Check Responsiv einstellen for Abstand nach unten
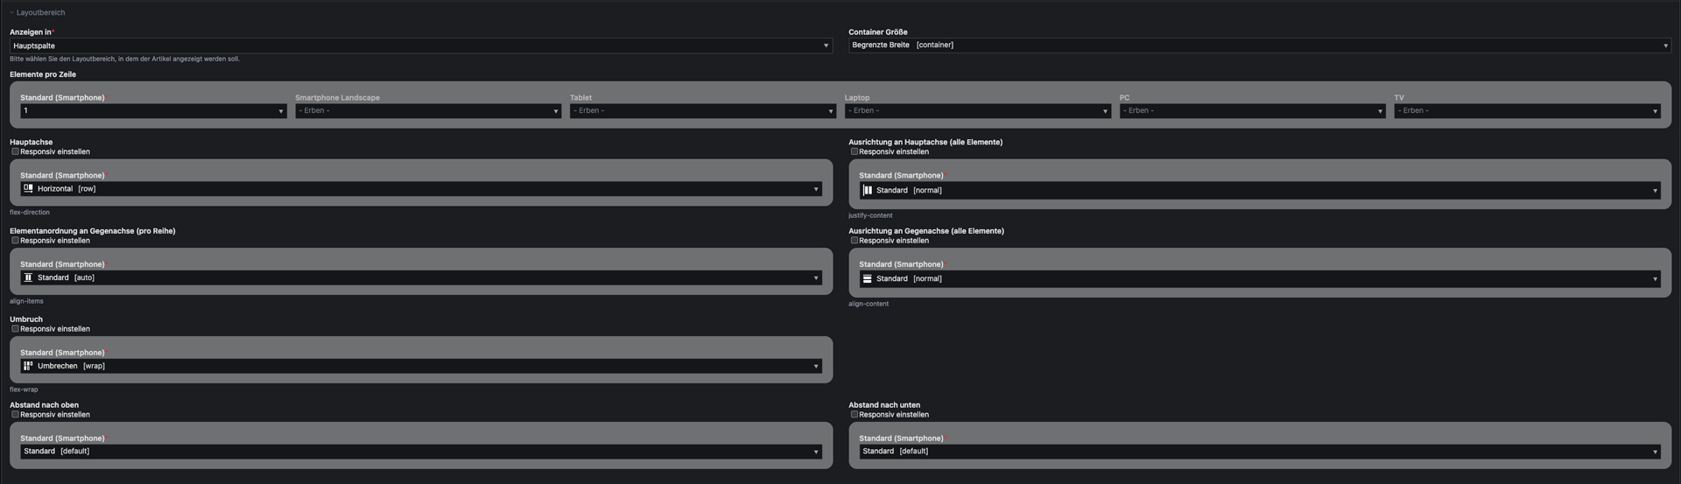 854,415
